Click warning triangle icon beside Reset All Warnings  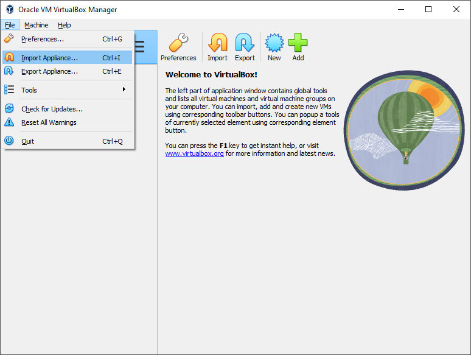(x=9, y=122)
